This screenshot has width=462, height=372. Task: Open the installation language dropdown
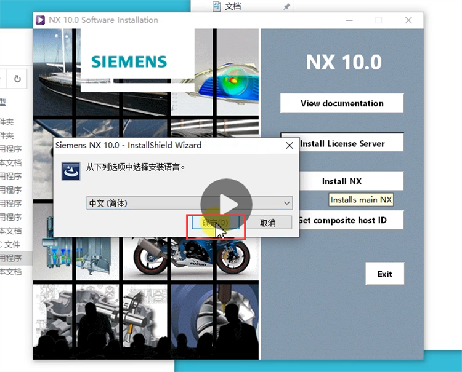coord(190,203)
